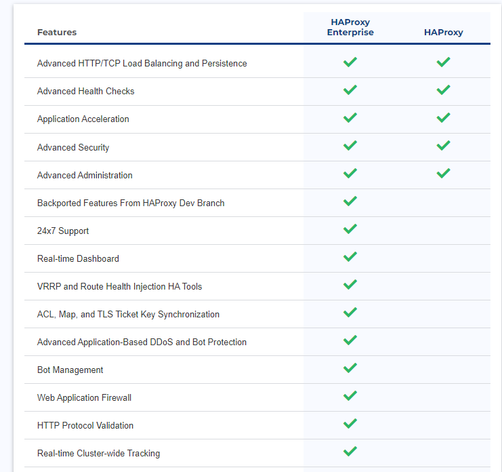The image size is (502, 472).
Task: Click the Advanced Security feature label
Action: click(x=73, y=147)
